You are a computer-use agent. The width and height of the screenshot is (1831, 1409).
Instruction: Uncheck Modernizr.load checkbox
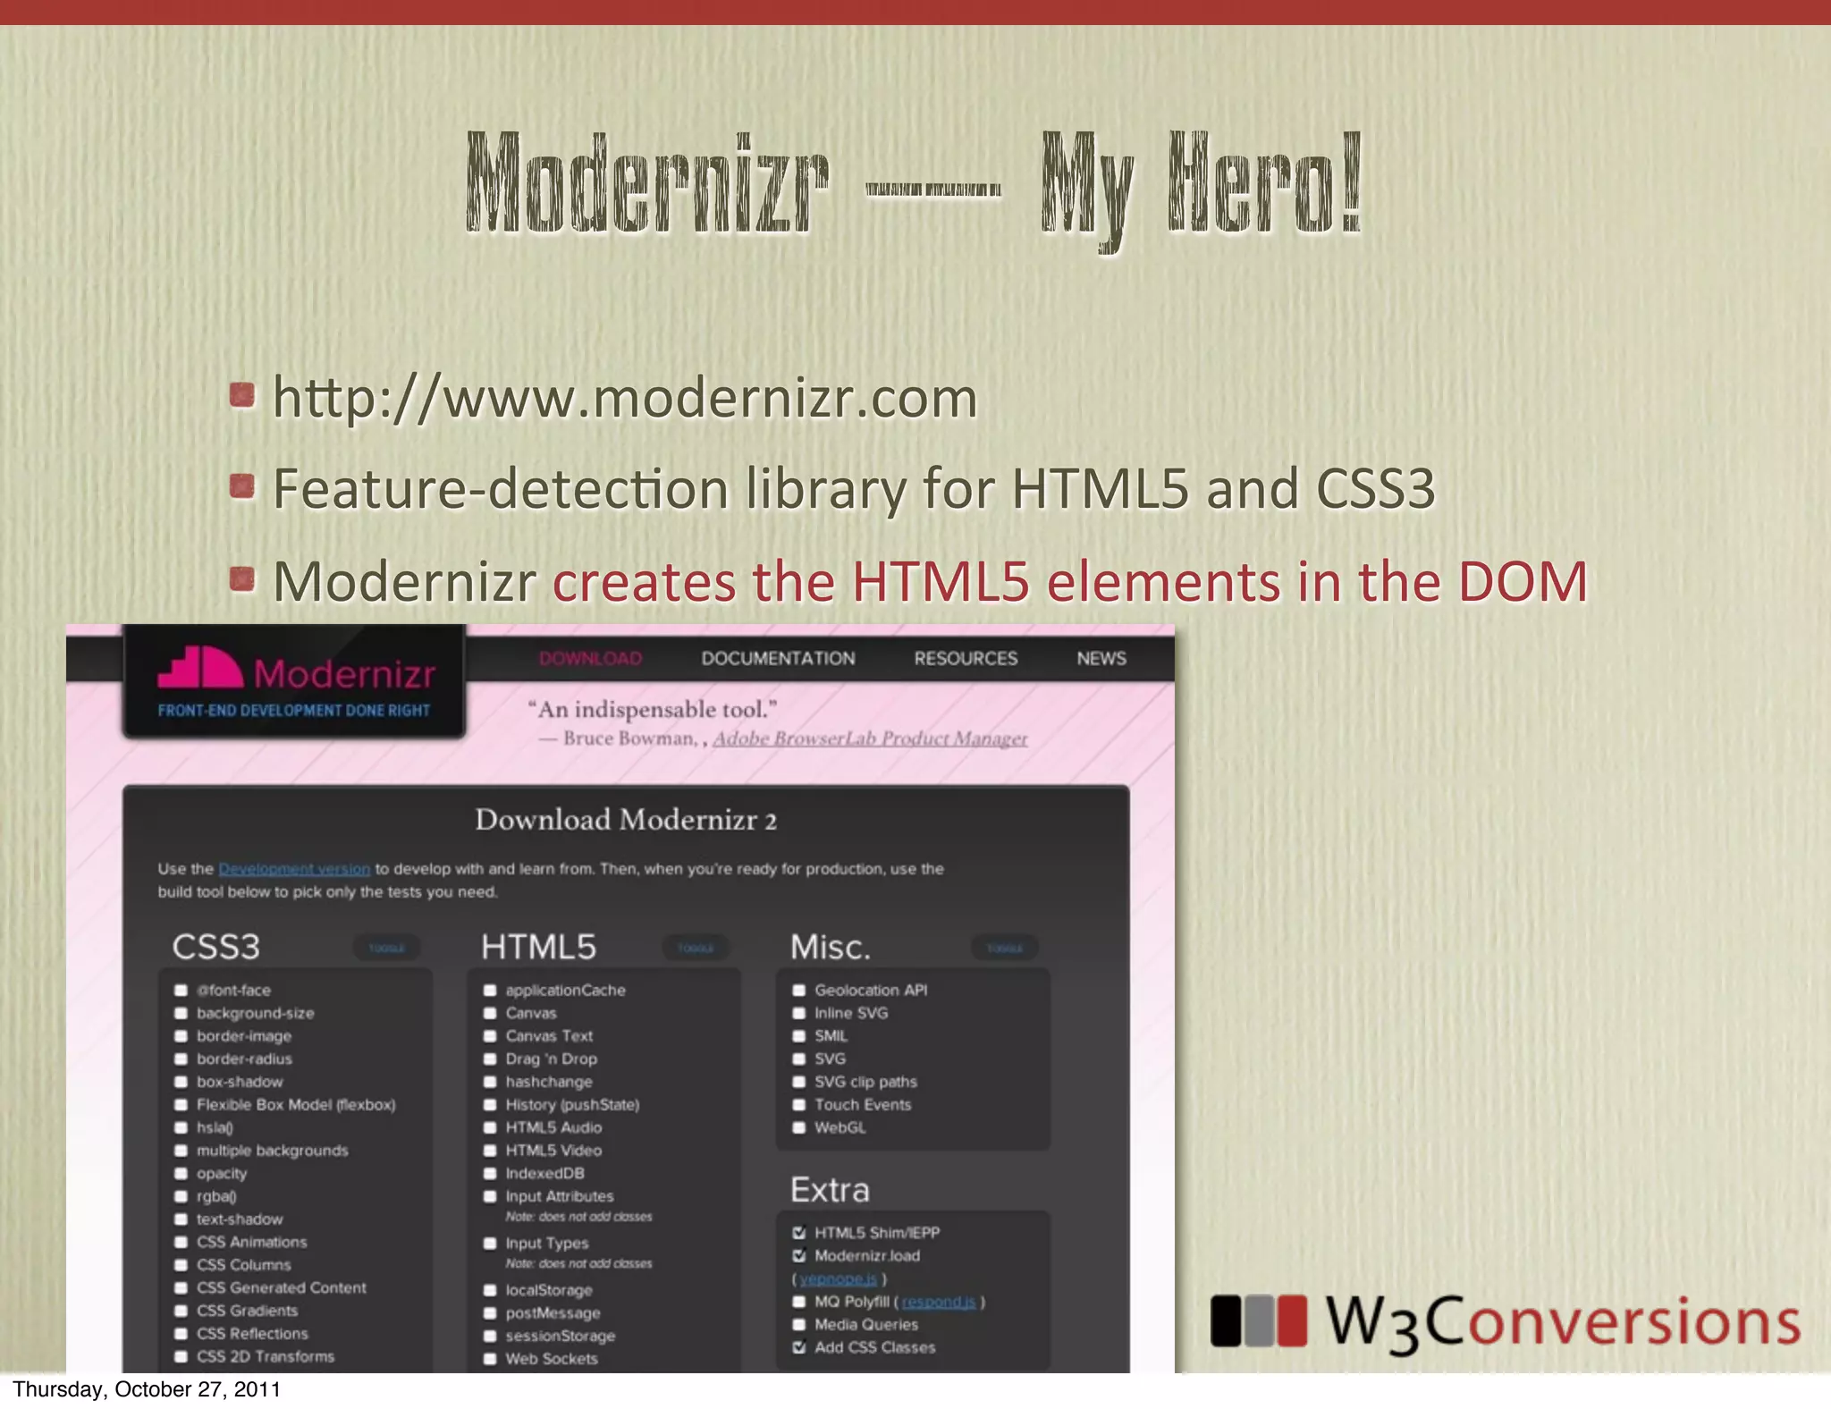pyautogui.click(x=799, y=1256)
